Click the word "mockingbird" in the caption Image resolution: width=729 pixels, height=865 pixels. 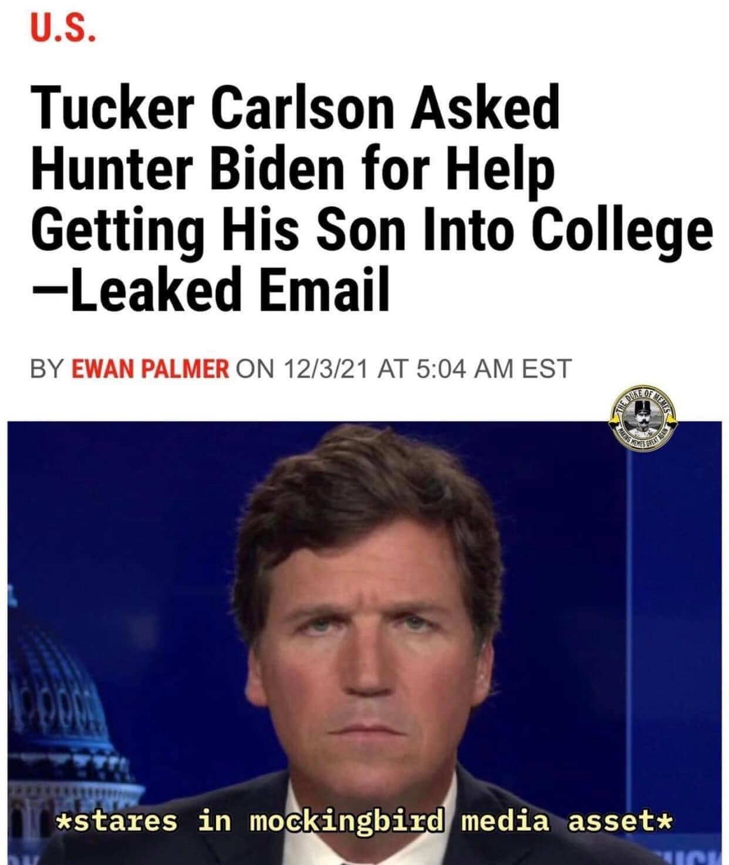click(x=350, y=820)
